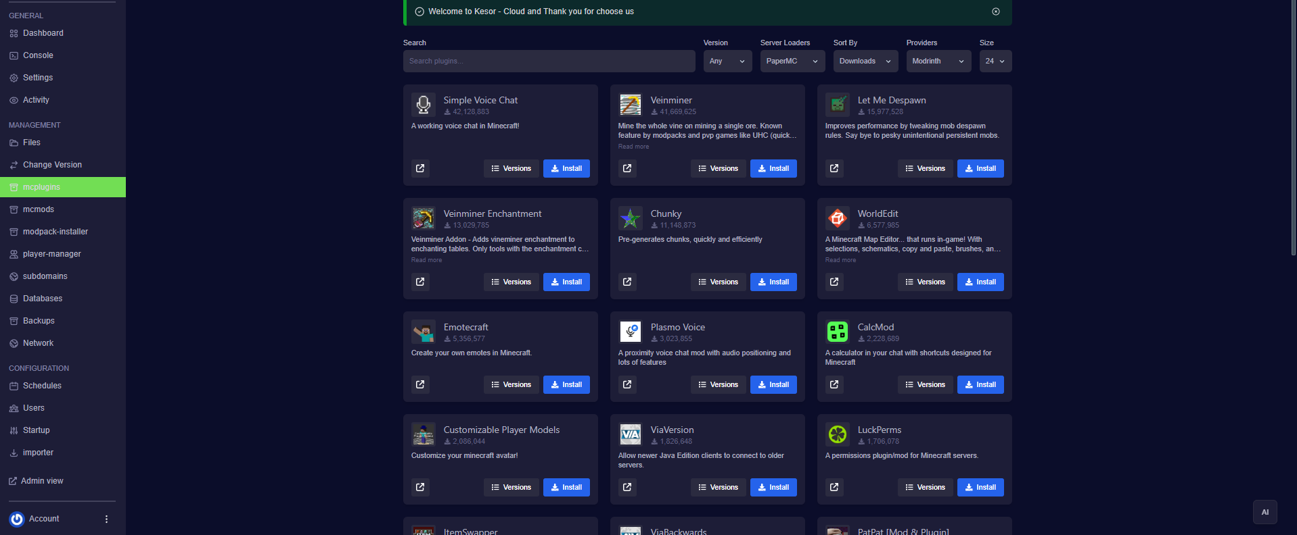Click the page vertical scrollbar
This screenshot has height=535, width=1297.
coord(1294,128)
